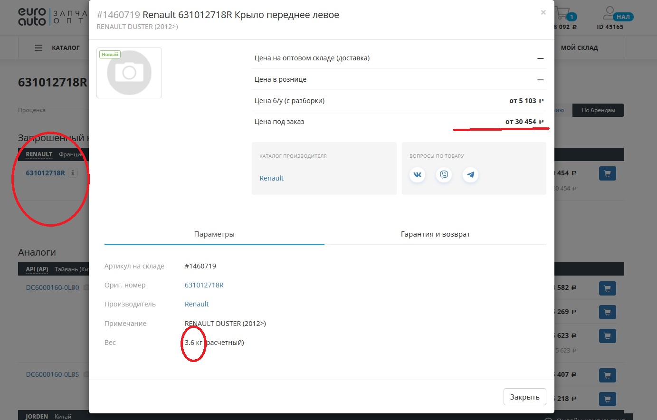This screenshot has width=657, height=420.
Task: Open МОЙ СКЛАД menu item
Action: (579, 48)
